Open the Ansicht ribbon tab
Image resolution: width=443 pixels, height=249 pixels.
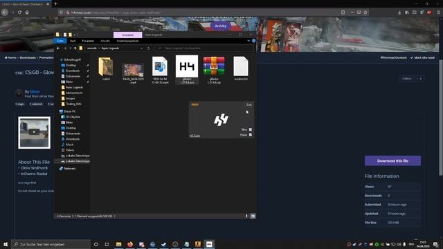point(105,41)
